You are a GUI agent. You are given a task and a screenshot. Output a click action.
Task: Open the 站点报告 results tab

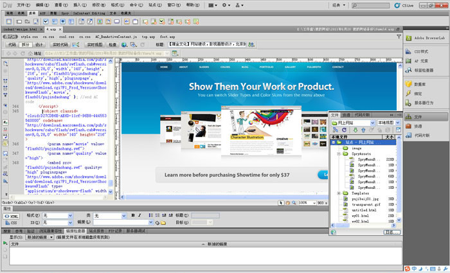click(96, 231)
